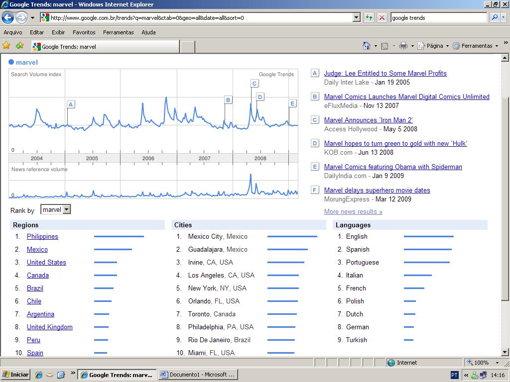The width and height of the screenshot is (510, 382).
Task: Click news marker D on chart
Action: pos(259,96)
